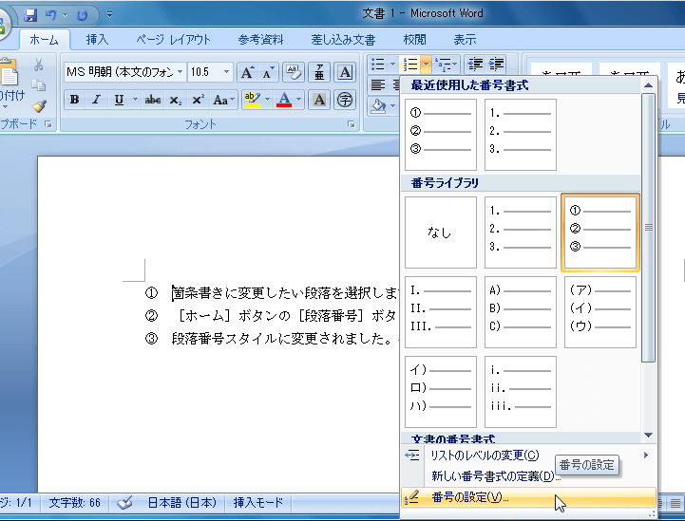Open highlight color dropdown arrow
685x521 pixels.
pyautogui.click(x=267, y=100)
